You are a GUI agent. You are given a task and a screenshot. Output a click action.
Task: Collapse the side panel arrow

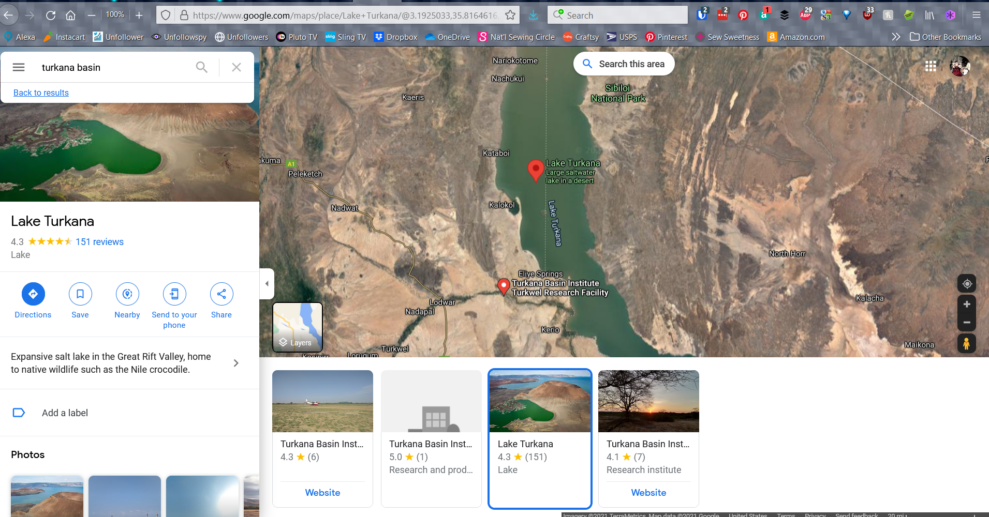click(267, 284)
